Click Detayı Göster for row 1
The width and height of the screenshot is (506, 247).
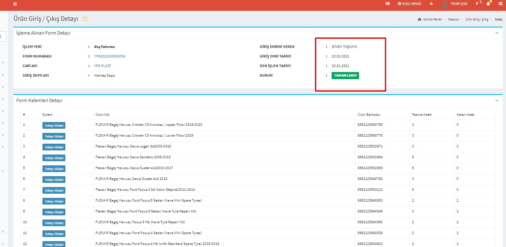pos(54,125)
